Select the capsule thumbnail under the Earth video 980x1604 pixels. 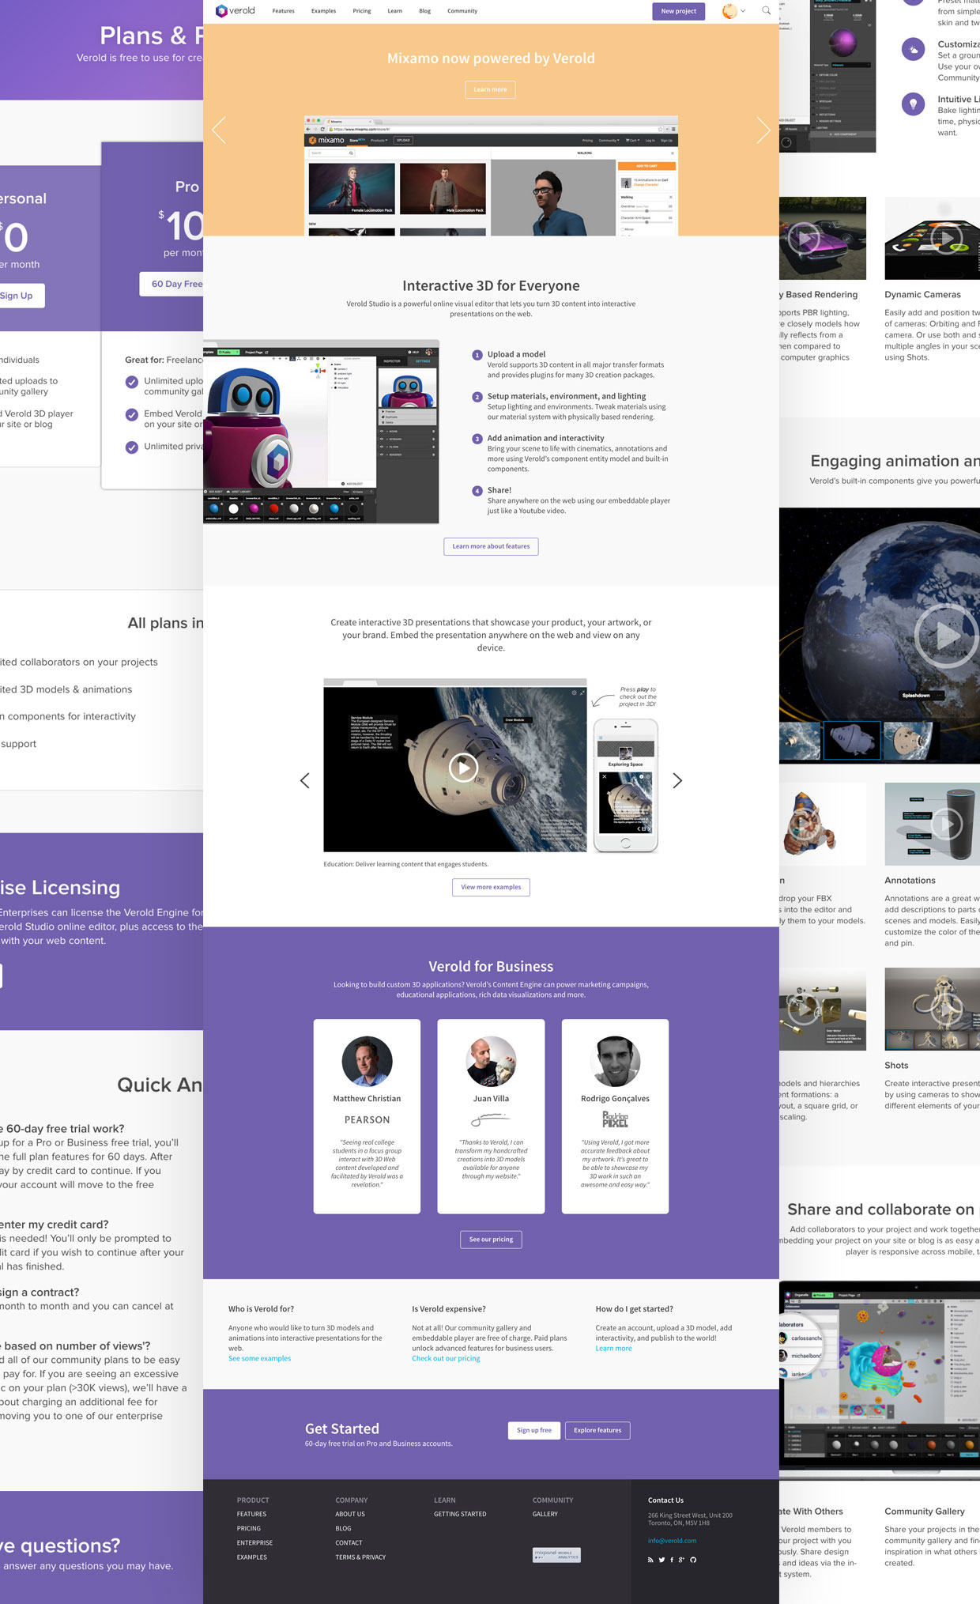pos(851,741)
